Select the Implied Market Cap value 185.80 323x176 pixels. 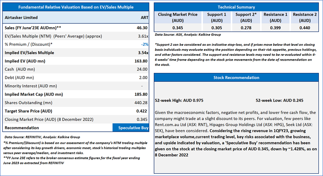(x=141, y=95)
